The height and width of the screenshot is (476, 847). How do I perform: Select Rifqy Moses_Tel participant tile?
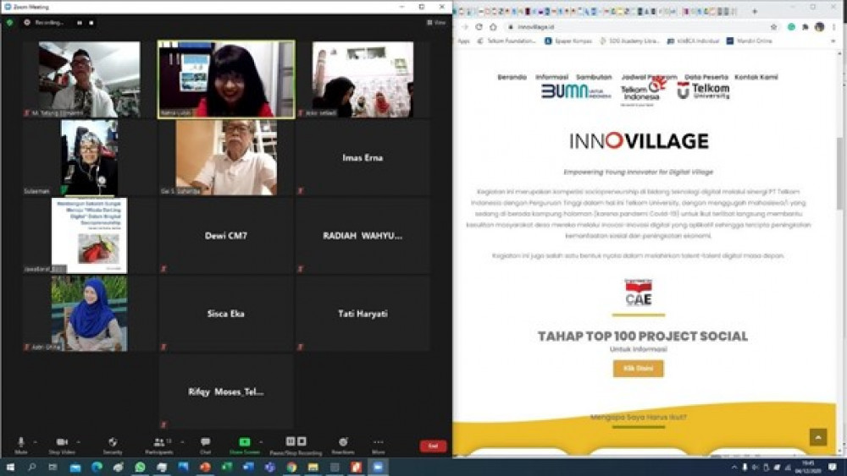(226, 392)
